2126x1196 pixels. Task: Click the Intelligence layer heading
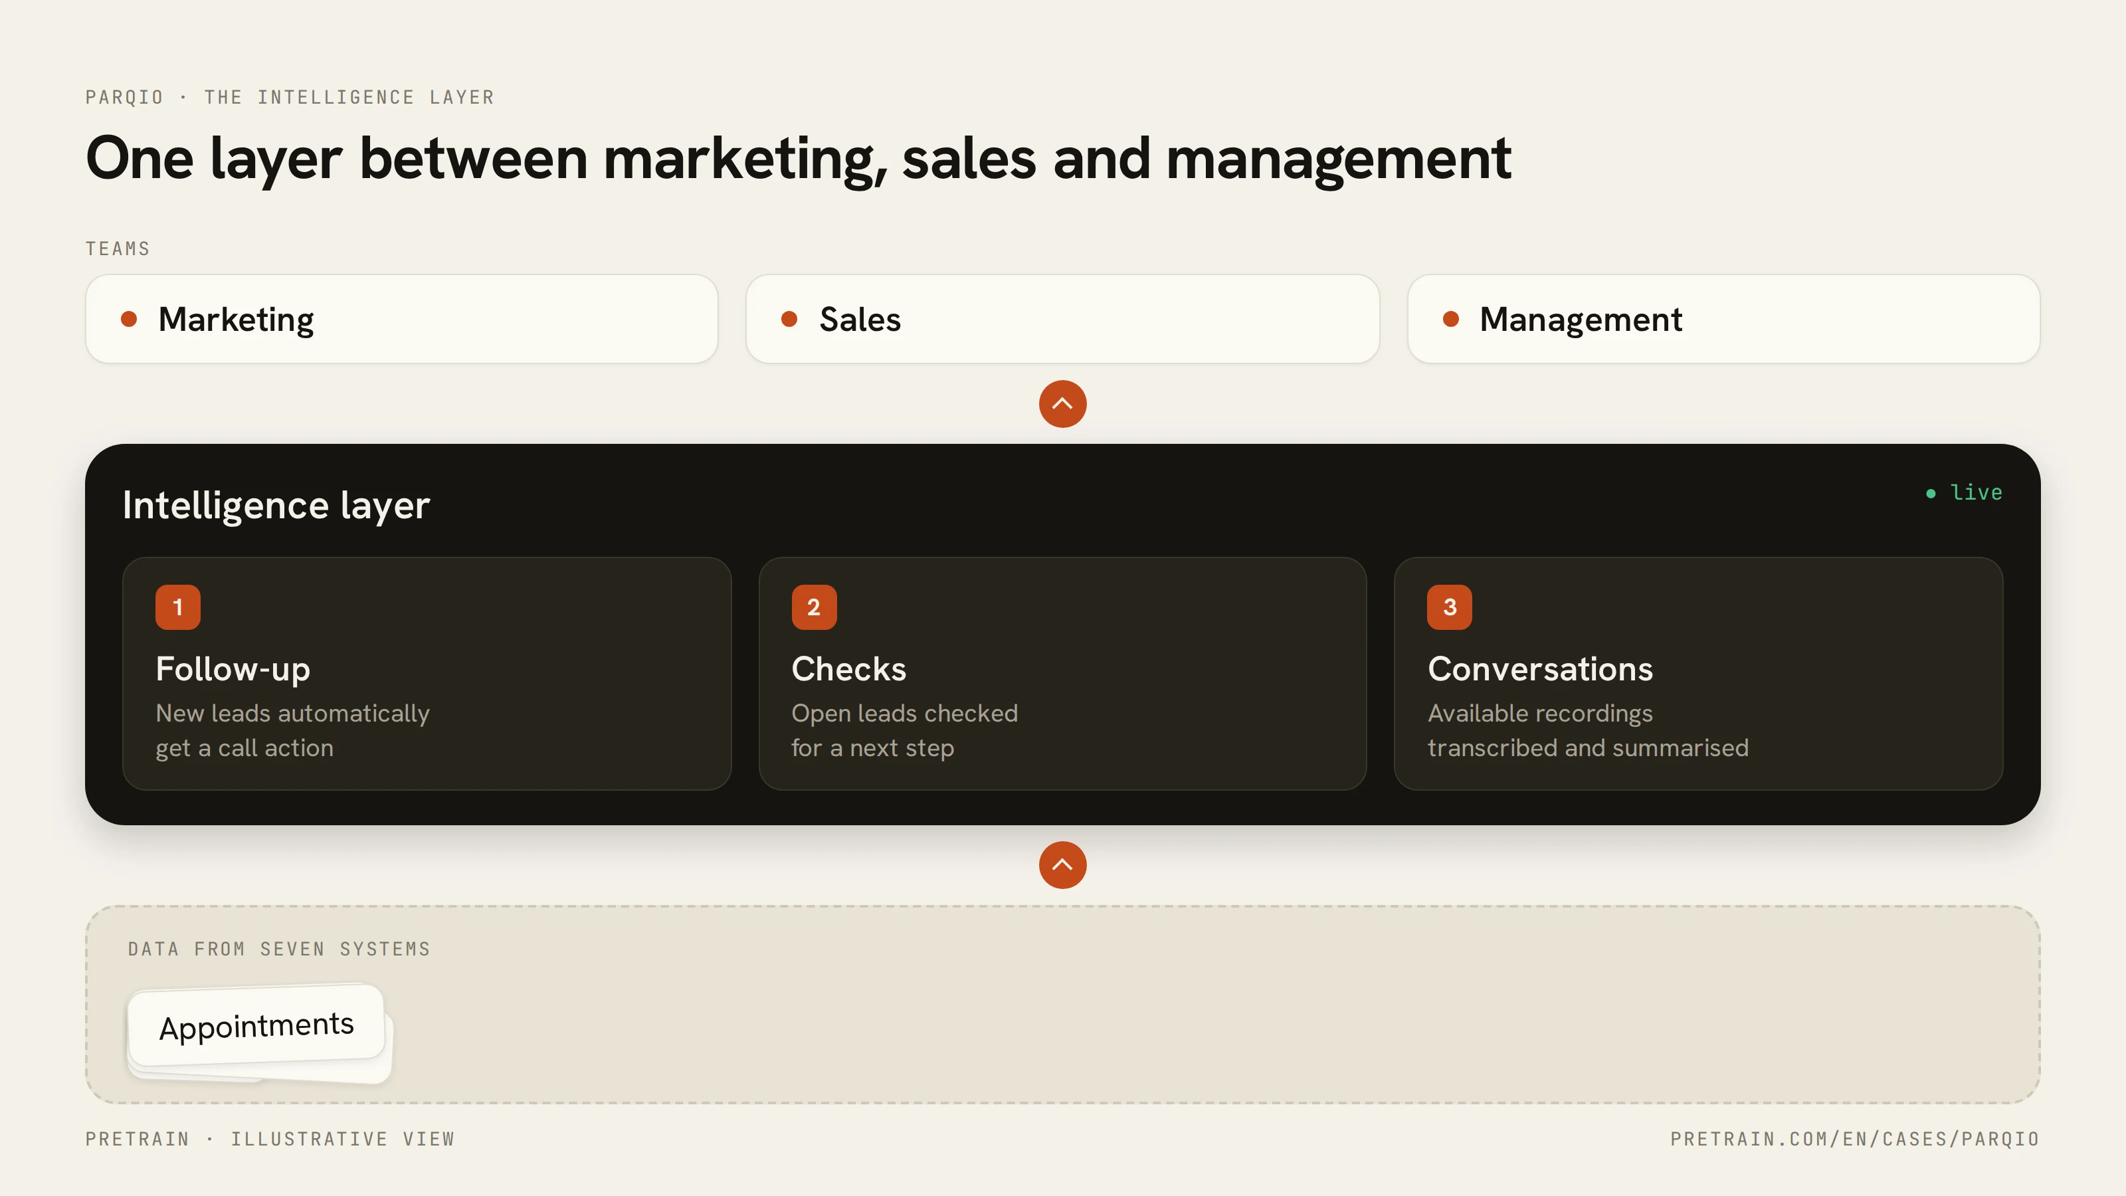(276, 505)
